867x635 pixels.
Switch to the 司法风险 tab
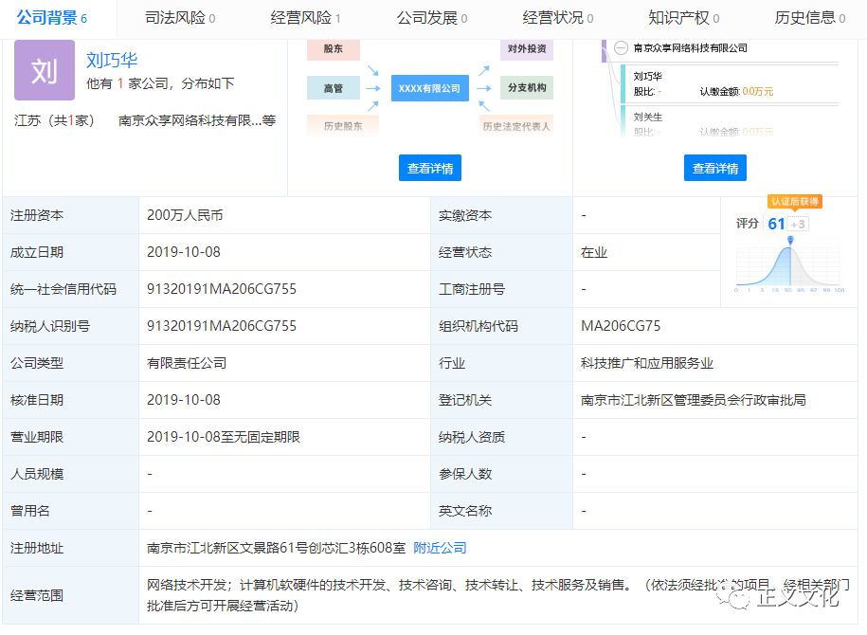pyautogui.click(x=180, y=18)
